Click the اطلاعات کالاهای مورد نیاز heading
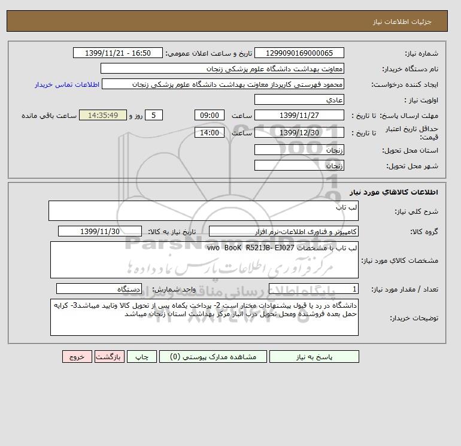Viewport: 461px width, 446px height. coord(394,192)
